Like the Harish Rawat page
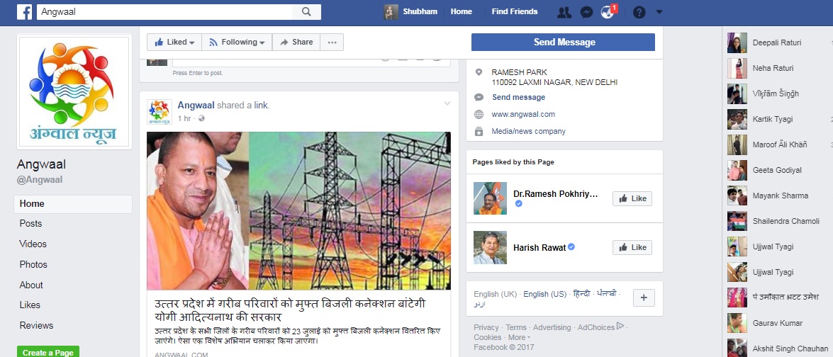The height and width of the screenshot is (357, 833). [x=632, y=247]
